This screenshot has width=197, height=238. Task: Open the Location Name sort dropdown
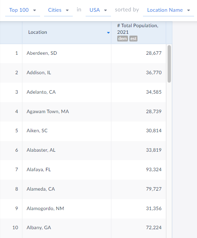(x=168, y=10)
